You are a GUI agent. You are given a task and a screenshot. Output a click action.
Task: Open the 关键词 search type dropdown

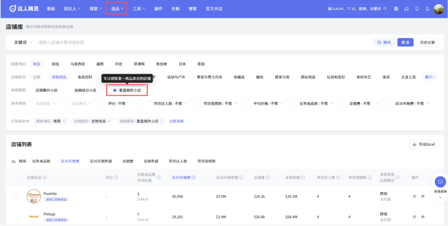pos(23,43)
